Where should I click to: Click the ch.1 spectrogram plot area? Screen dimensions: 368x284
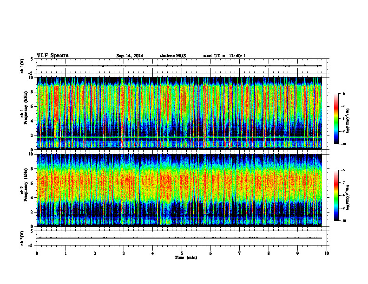point(179,113)
